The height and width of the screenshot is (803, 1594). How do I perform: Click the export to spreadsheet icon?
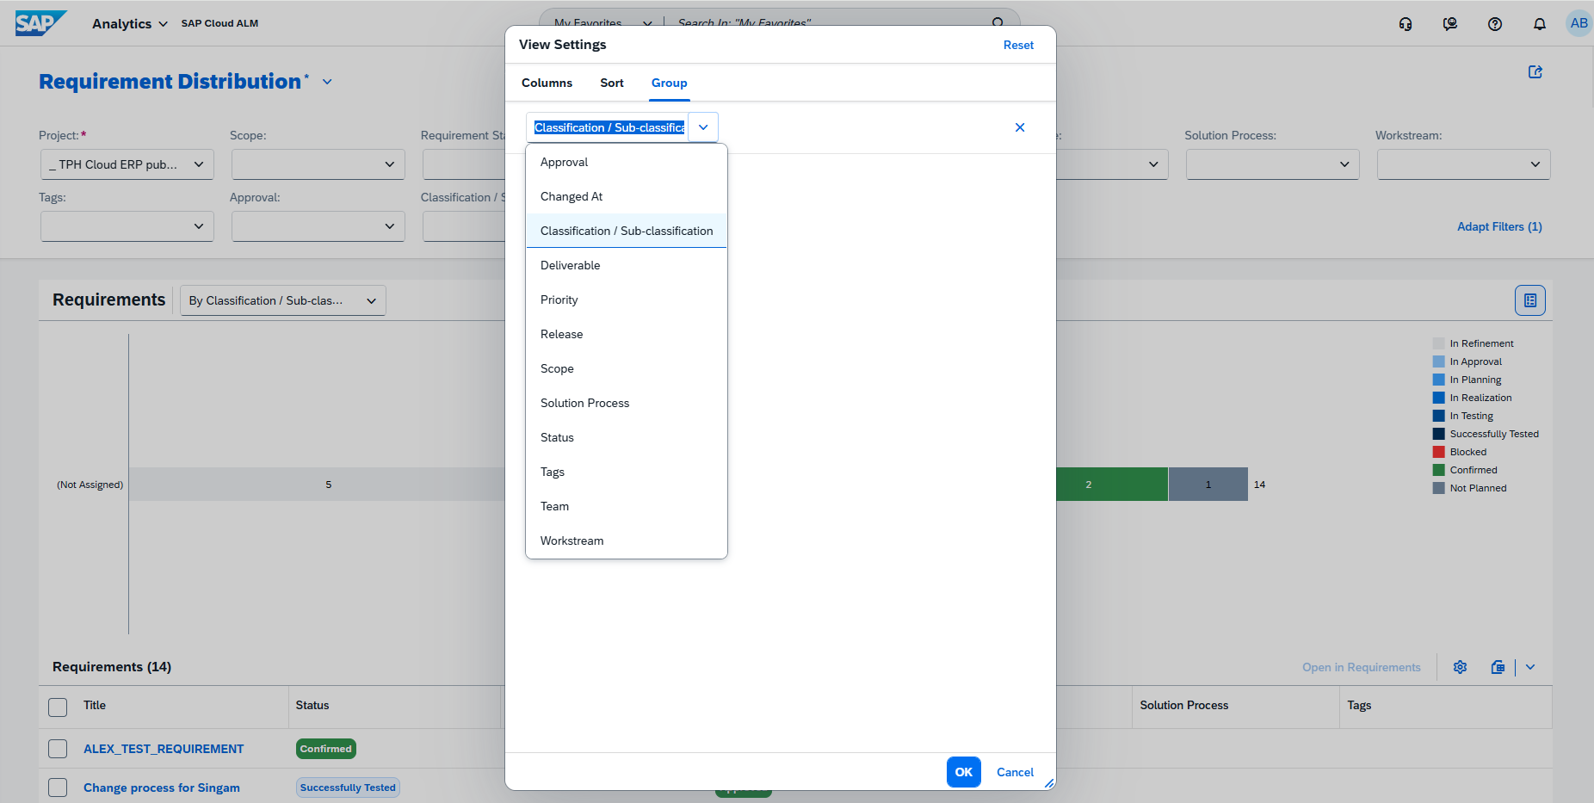click(x=1498, y=667)
